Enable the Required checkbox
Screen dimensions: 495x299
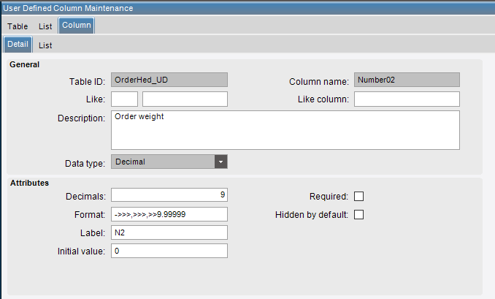[358, 196]
